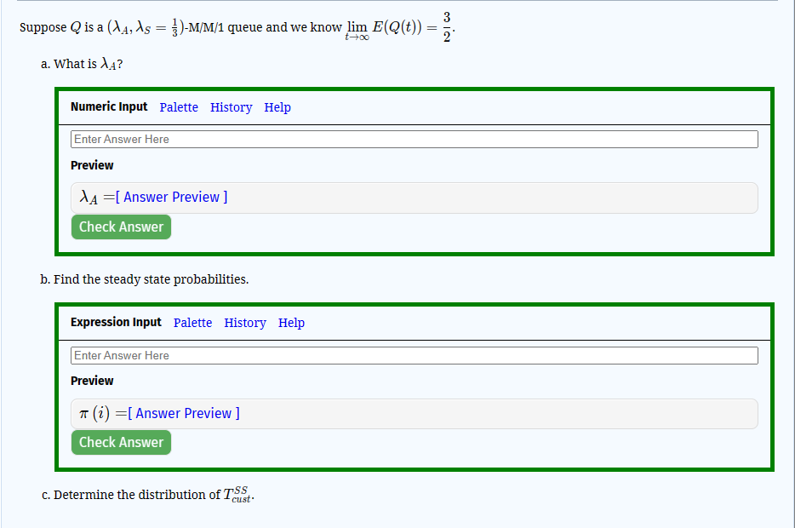View the History for the numeric answer

pyautogui.click(x=231, y=107)
